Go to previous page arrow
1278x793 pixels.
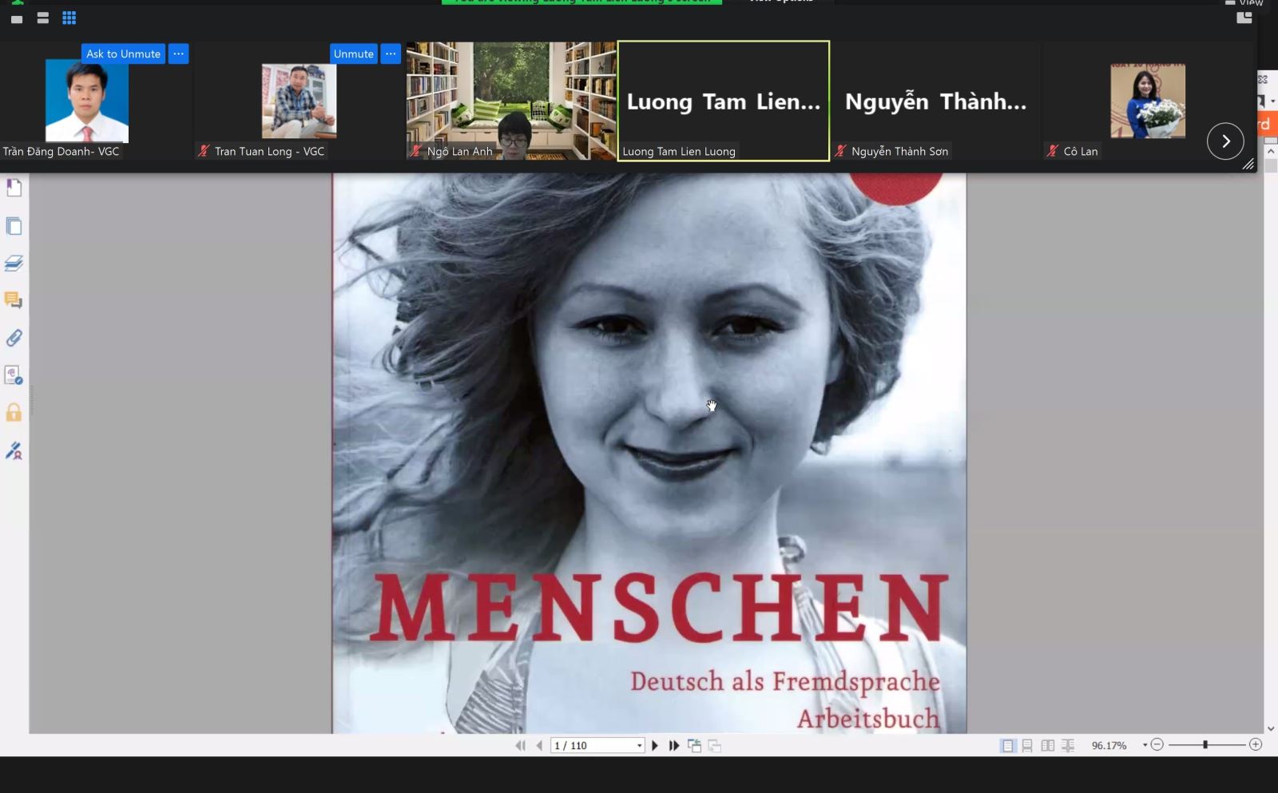click(539, 745)
